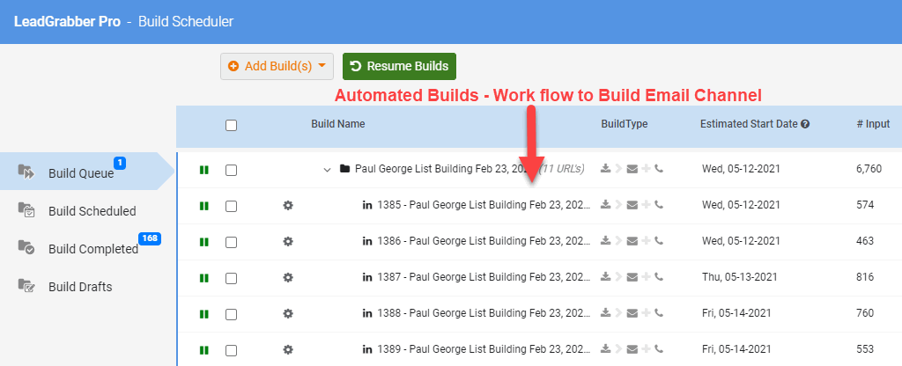
Task: Click input count 574
Action: (x=865, y=204)
